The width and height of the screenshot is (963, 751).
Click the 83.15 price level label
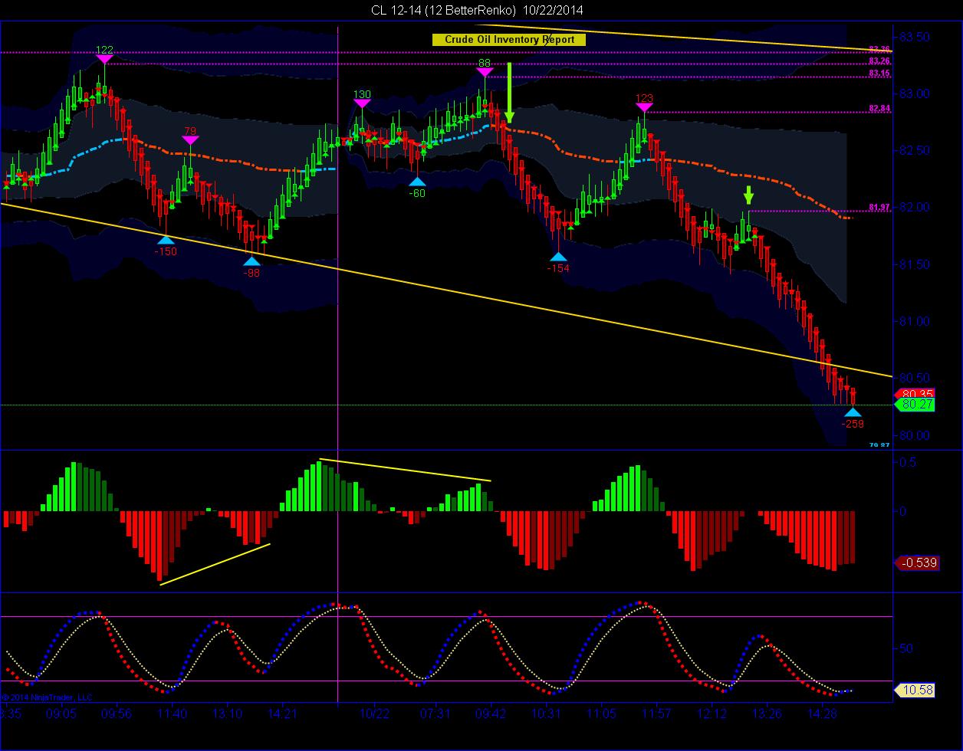point(879,74)
